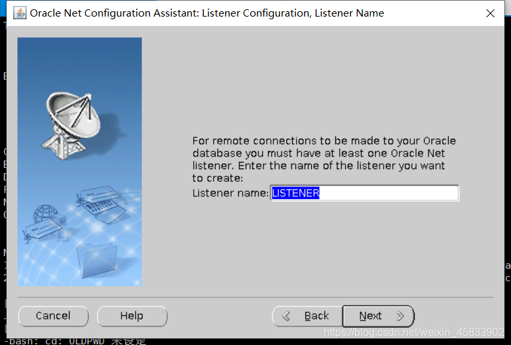Click the Java icon in title bar

[x=19, y=13]
